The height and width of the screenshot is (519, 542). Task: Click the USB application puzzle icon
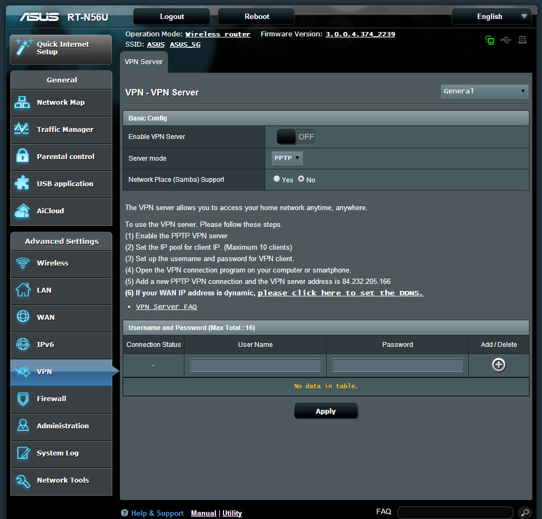22,183
